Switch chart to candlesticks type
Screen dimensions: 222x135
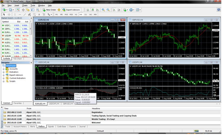pyautogui.click(x=93, y=10)
